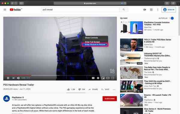Open Xbox Series X World Premiere title
Image resolution: width=180 pixels, height=114 pixels.
coord(157,110)
